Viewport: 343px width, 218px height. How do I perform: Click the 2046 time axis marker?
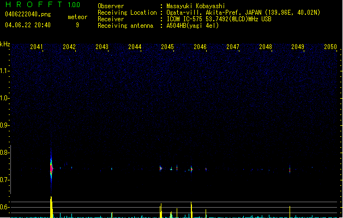[x=200, y=47]
